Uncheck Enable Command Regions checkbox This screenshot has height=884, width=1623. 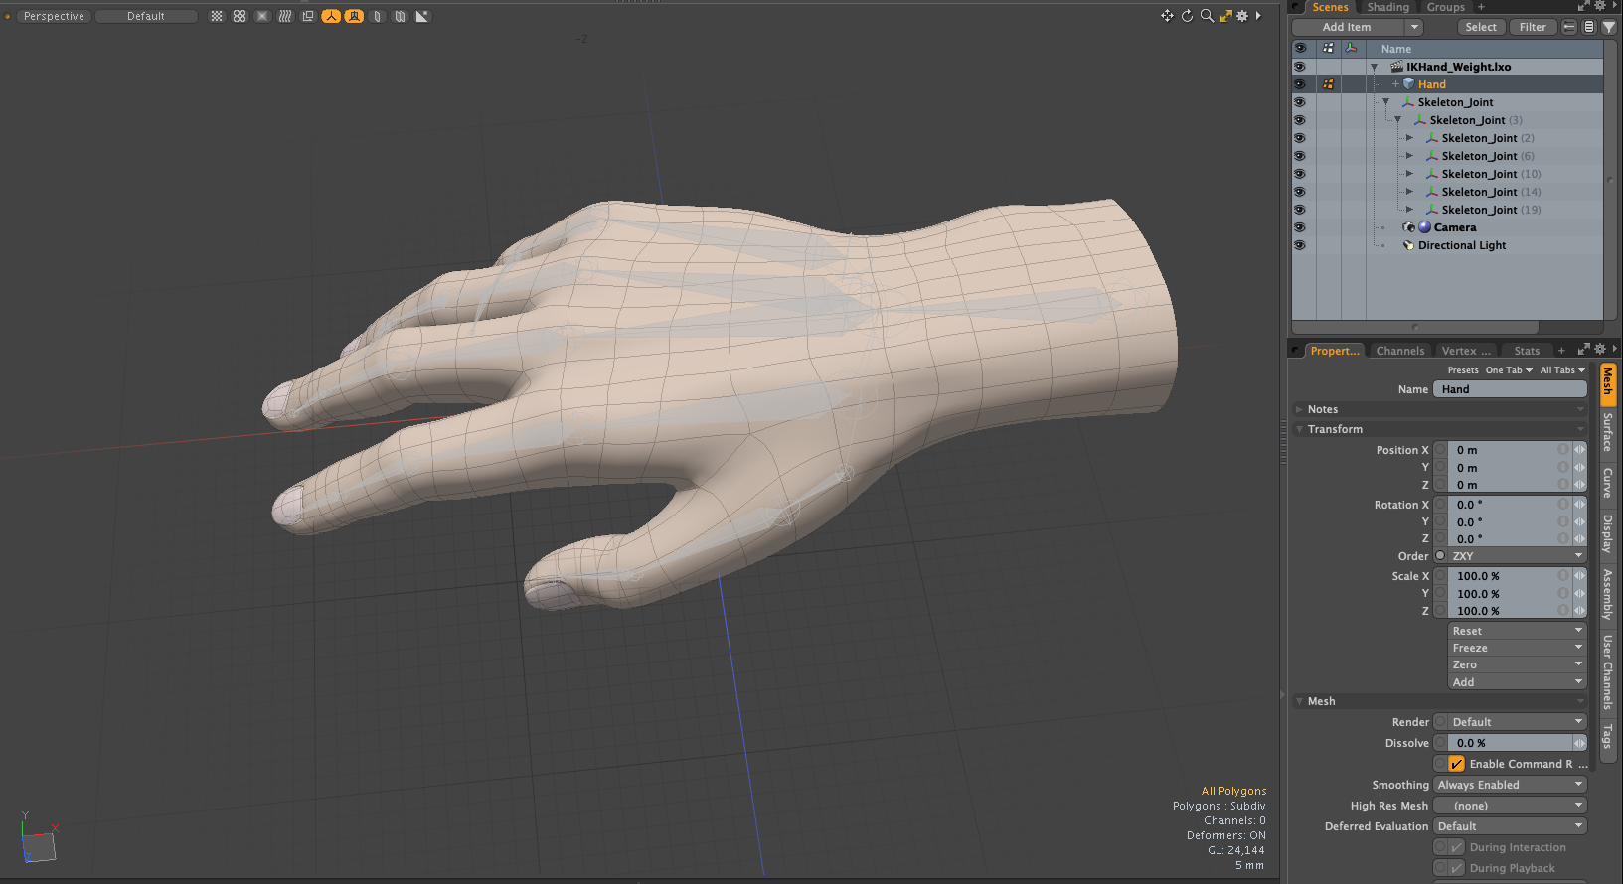click(1456, 764)
